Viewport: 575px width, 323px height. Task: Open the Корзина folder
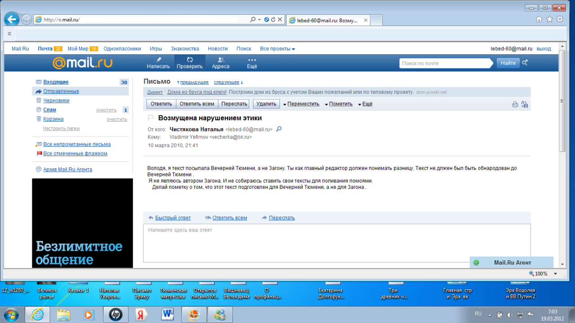pyautogui.click(x=53, y=119)
